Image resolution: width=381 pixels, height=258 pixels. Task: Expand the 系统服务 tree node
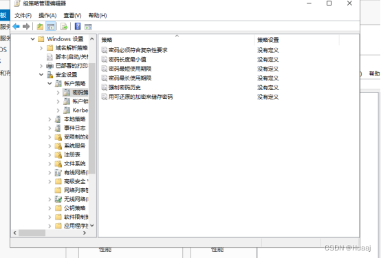[x=50, y=146]
